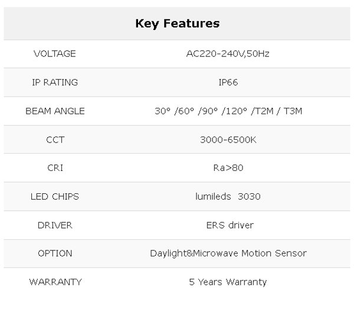This screenshot has height=310, width=354.
Task: Click the 30° beam angle value
Action: 162,111
